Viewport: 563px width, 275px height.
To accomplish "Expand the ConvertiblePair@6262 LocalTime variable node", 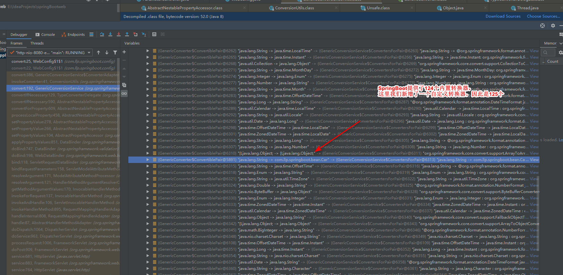I will [x=148, y=51].
